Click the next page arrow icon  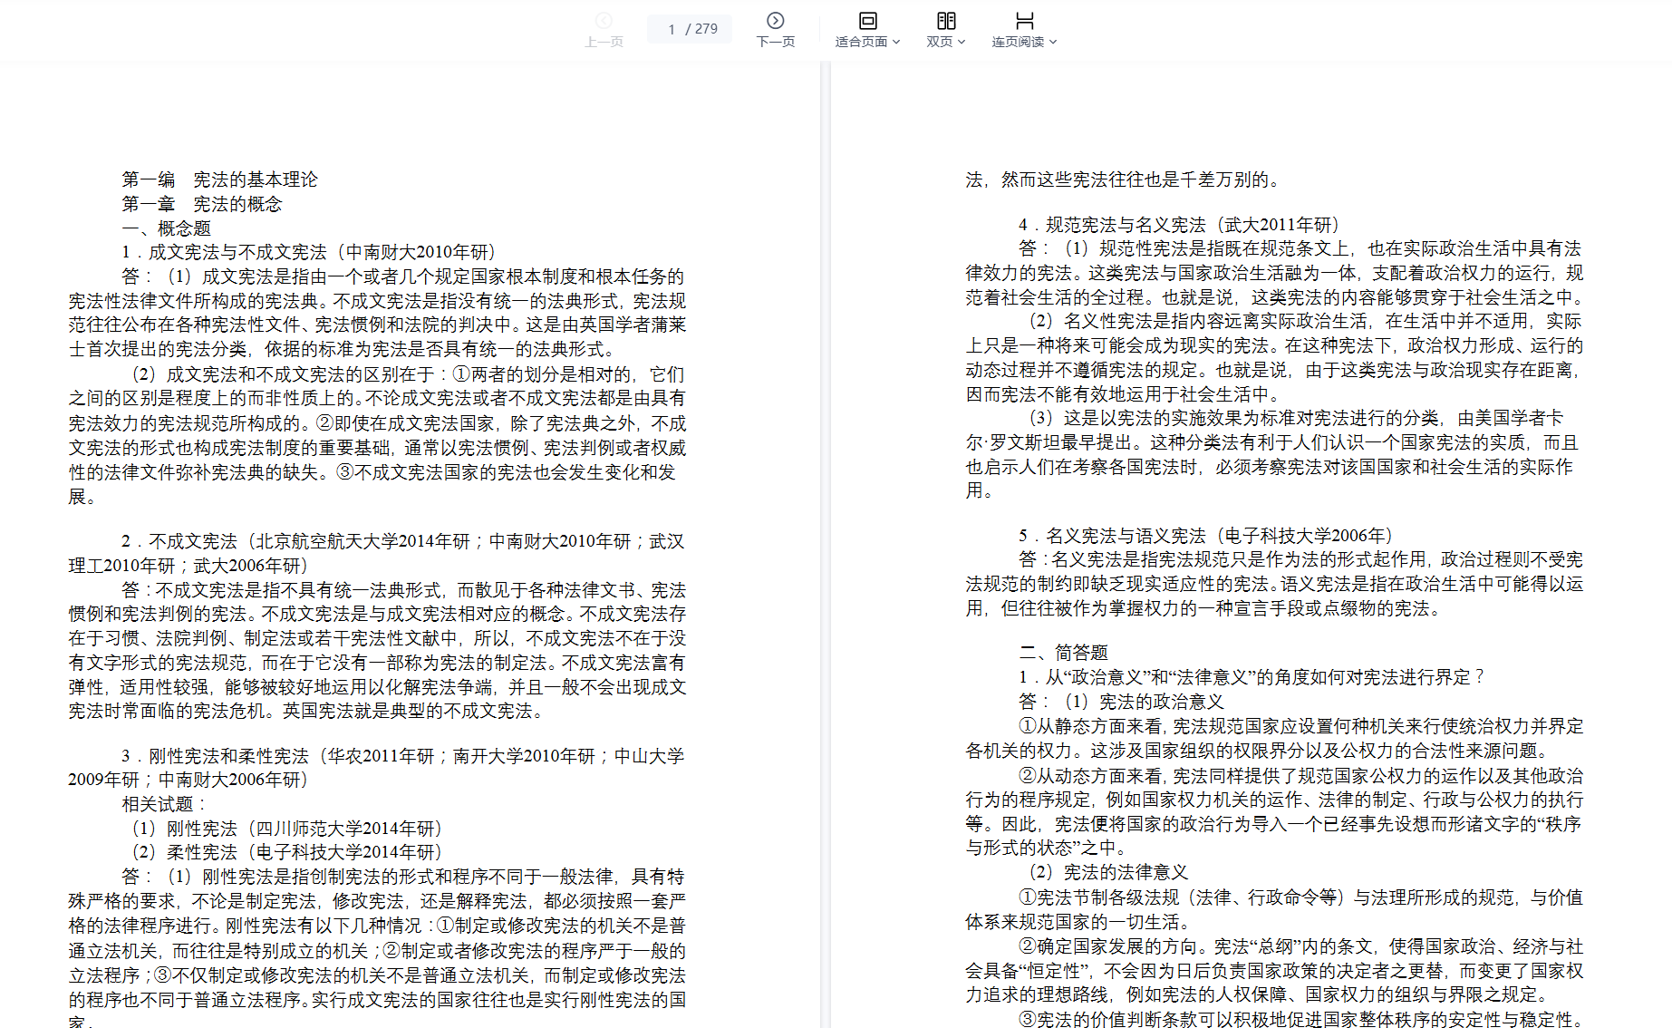coord(775,21)
